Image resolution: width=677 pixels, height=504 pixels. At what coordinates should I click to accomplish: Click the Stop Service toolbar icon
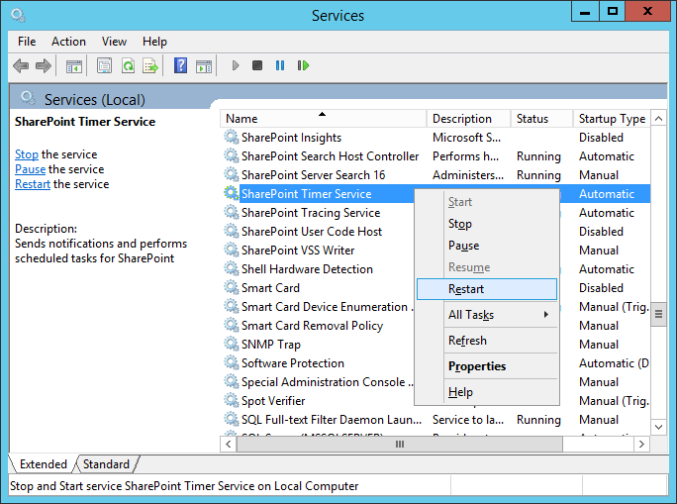tap(257, 65)
